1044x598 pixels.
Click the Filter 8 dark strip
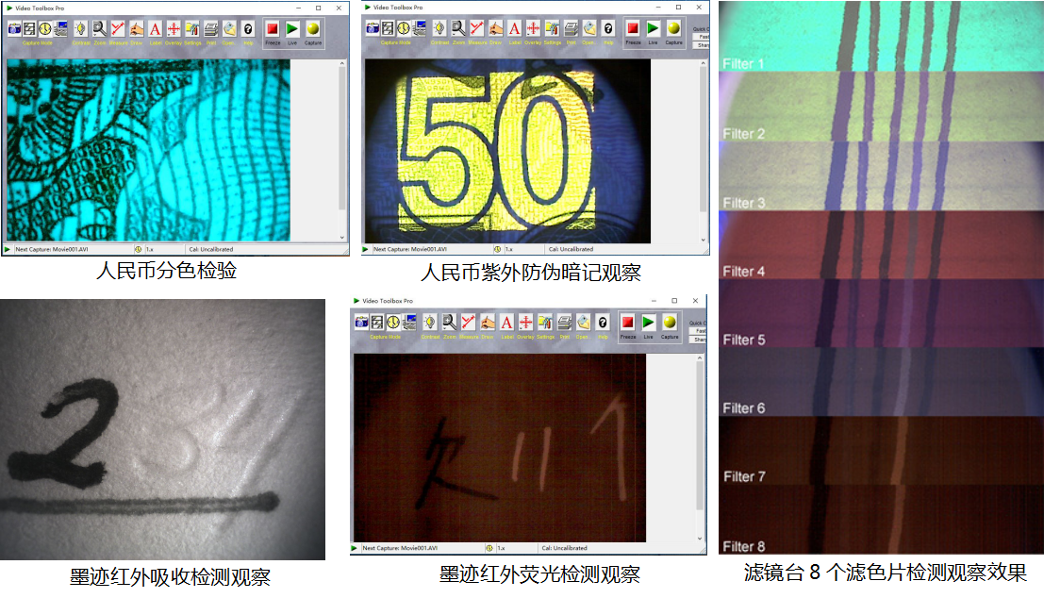click(x=881, y=519)
